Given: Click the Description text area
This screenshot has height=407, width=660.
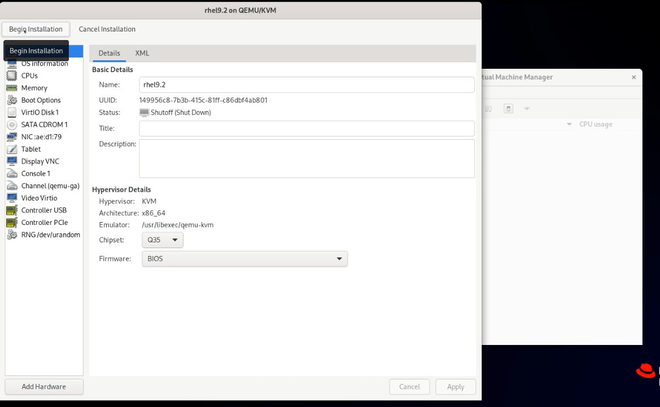Looking at the screenshot, I should pyautogui.click(x=307, y=158).
